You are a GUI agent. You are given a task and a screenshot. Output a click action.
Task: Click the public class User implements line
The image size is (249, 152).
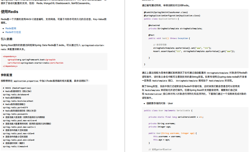pos(168,110)
